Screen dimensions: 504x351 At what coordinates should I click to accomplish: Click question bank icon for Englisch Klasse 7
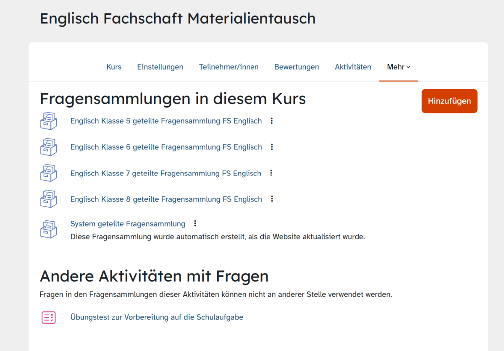click(48, 173)
